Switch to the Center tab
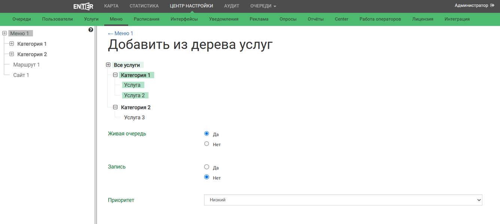500x224 pixels. [342, 19]
